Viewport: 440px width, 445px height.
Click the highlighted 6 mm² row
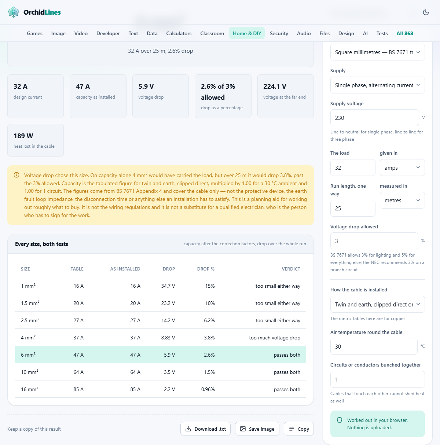[161, 355]
